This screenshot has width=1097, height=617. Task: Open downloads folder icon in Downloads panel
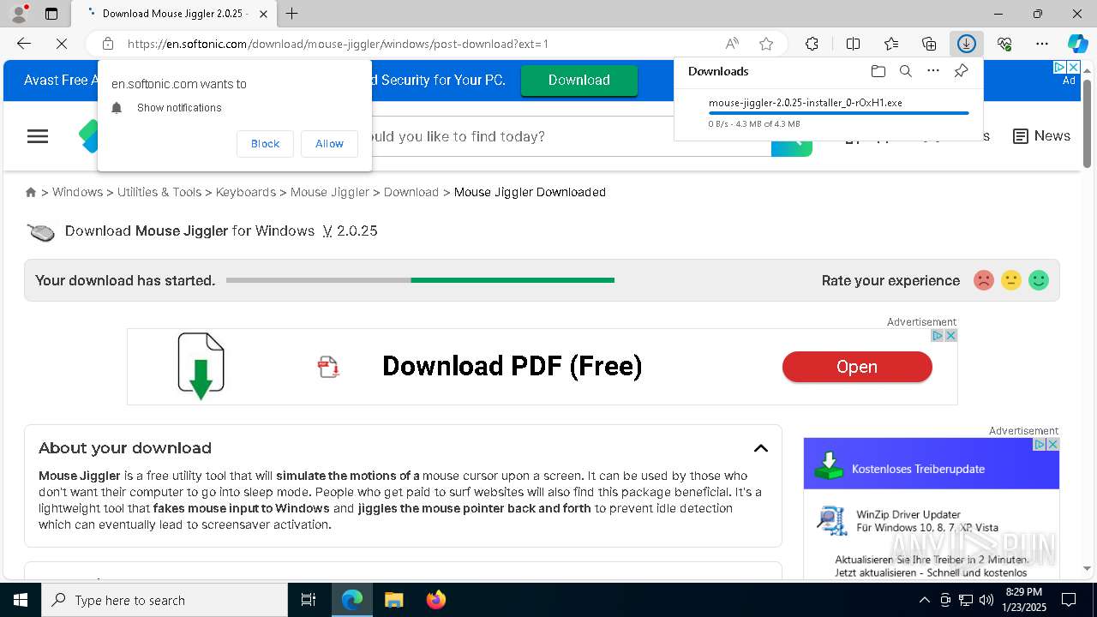(878, 71)
